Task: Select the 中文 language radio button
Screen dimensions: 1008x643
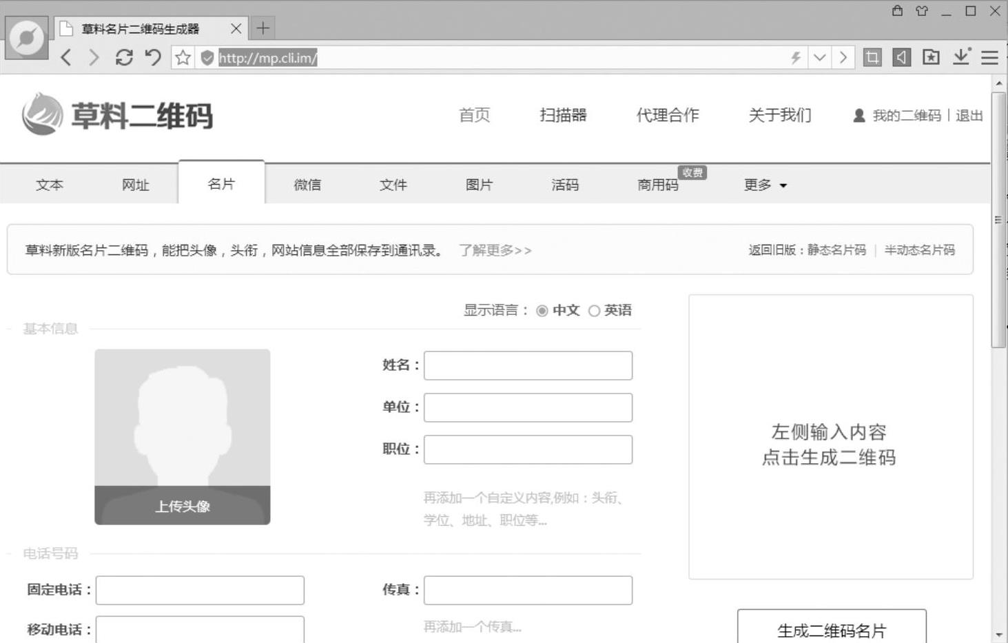Action: pyautogui.click(x=542, y=311)
